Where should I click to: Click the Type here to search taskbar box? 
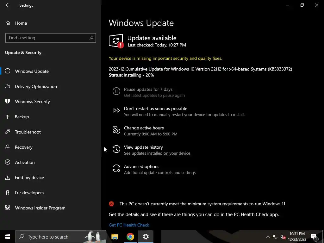click(61, 237)
